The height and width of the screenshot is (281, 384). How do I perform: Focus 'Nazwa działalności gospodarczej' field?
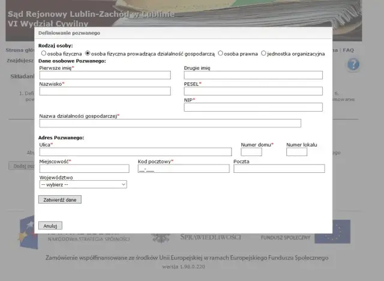[x=170, y=123]
